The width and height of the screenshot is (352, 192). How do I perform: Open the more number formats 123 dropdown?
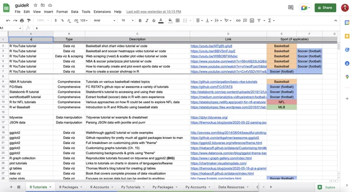(x=84, y=21)
